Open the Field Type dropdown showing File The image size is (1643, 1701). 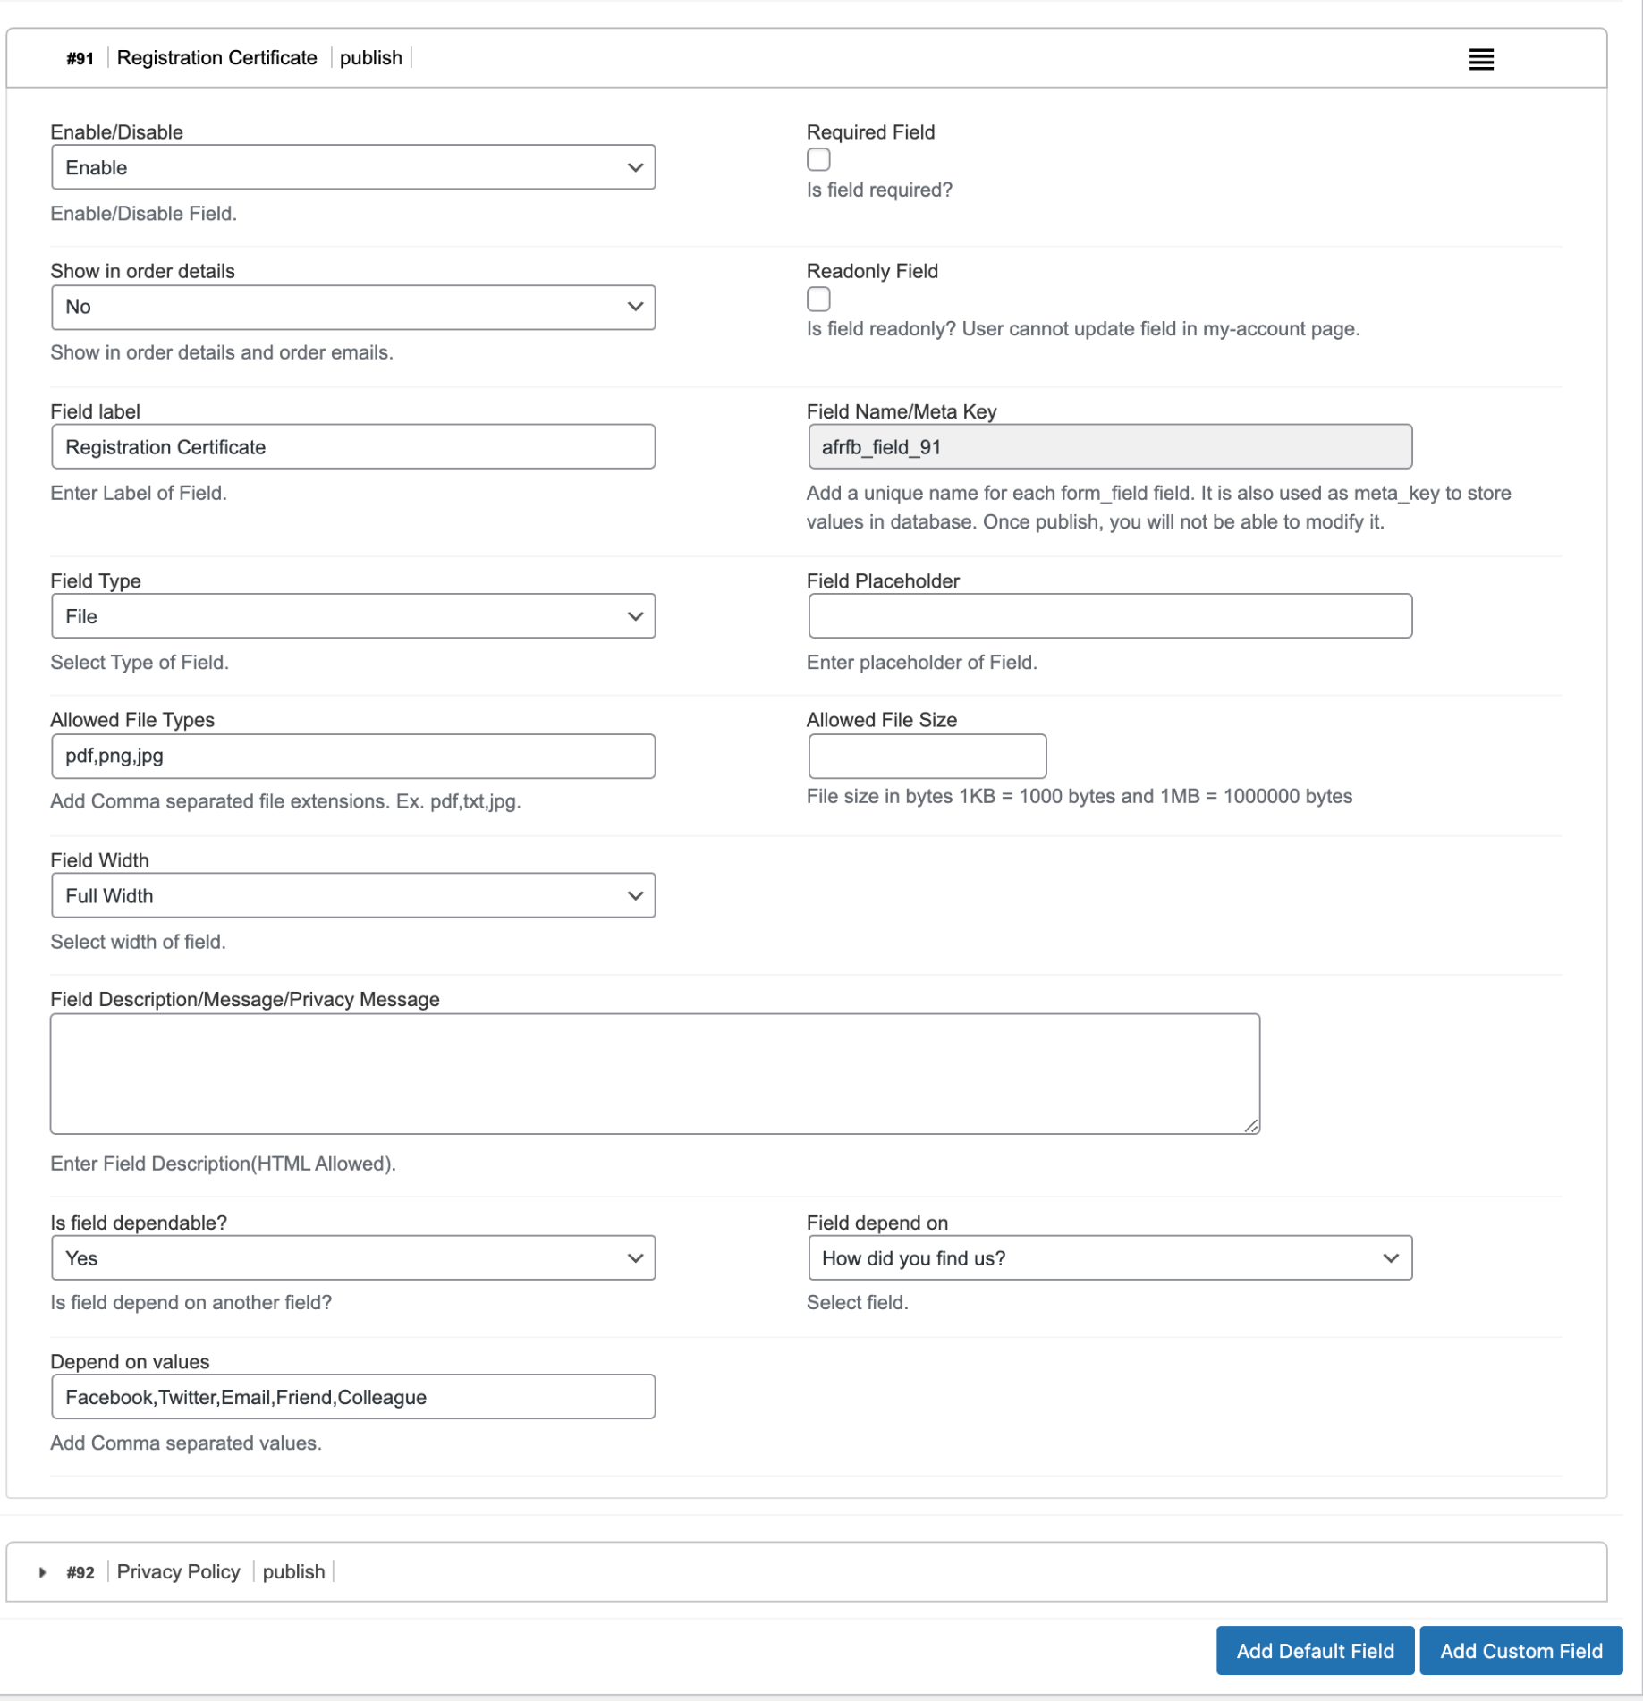click(353, 615)
